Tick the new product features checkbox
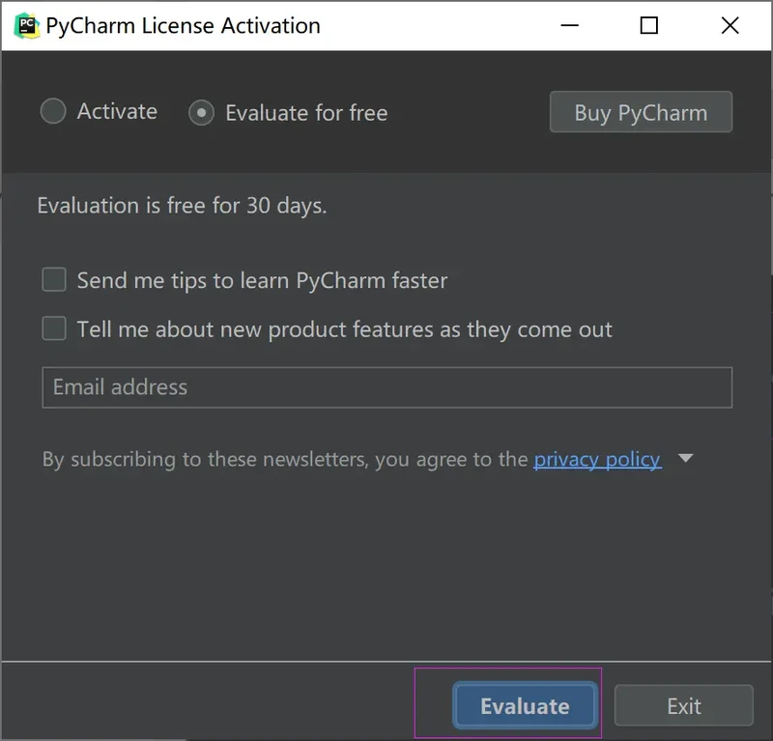773x741 pixels. click(54, 329)
